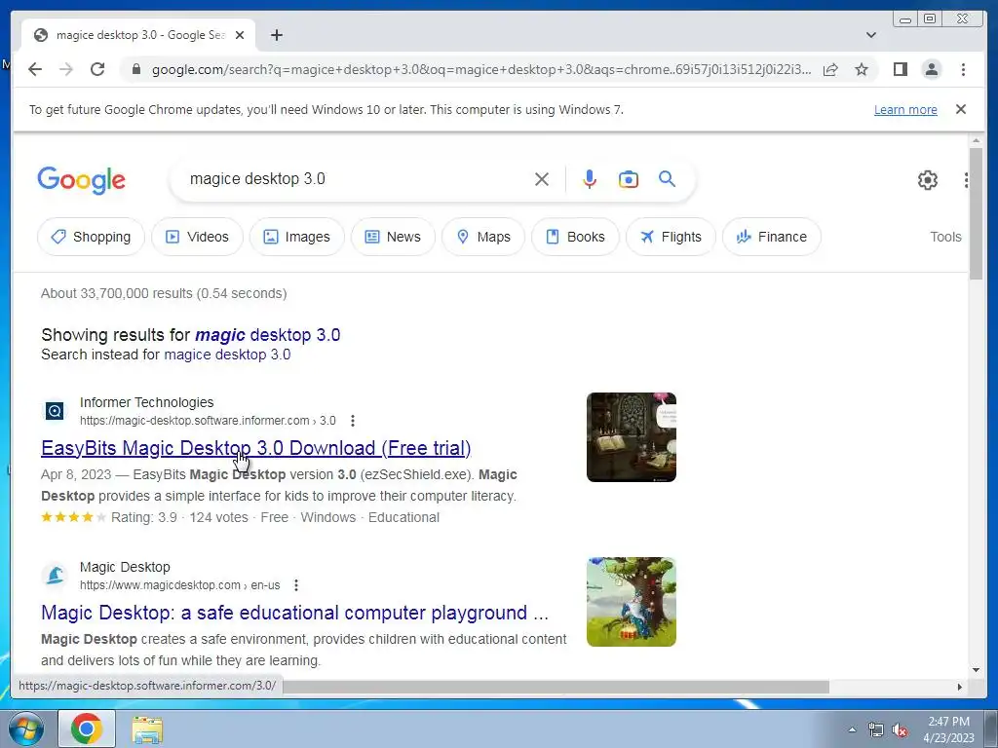Expand the tab search dropdown arrow
998x748 pixels.
(x=871, y=35)
